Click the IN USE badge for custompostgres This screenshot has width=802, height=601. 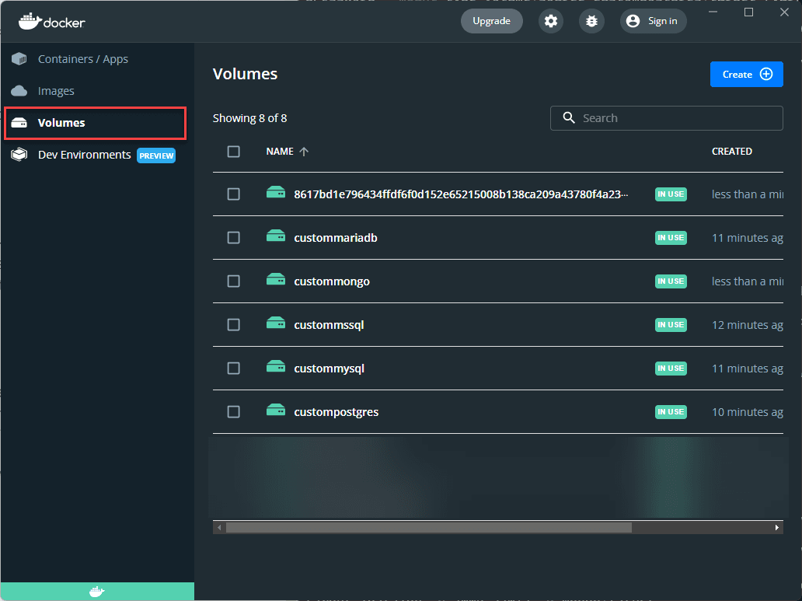(671, 411)
